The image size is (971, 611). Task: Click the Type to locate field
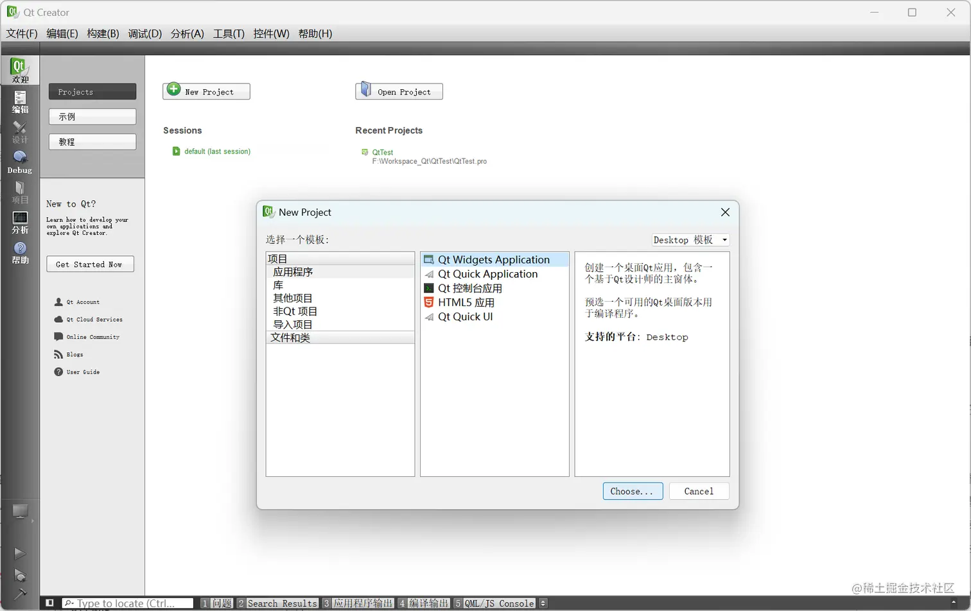tap(128, 603)
